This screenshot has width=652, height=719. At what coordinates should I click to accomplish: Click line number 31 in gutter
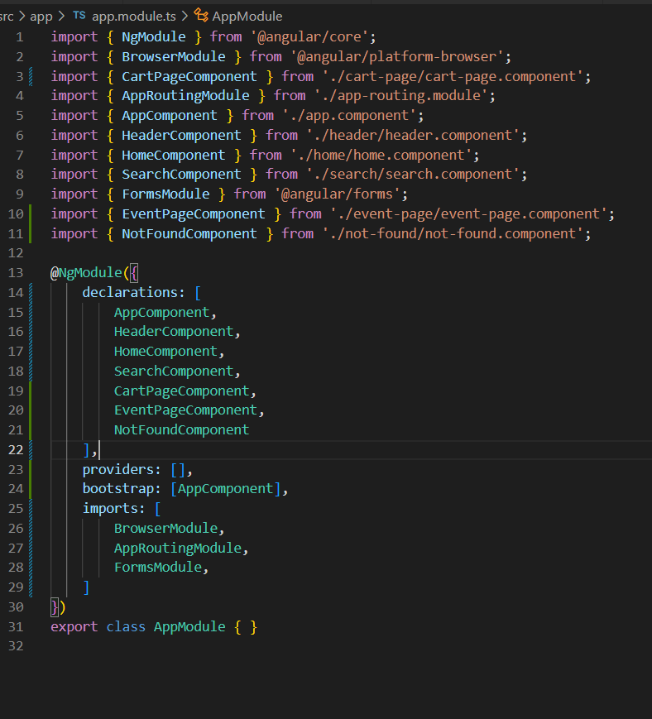[16, 627]
